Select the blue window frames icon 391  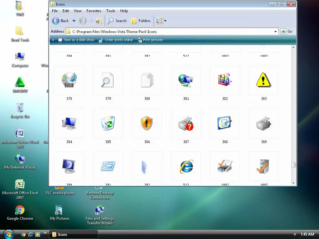click(x=108, y=166)
